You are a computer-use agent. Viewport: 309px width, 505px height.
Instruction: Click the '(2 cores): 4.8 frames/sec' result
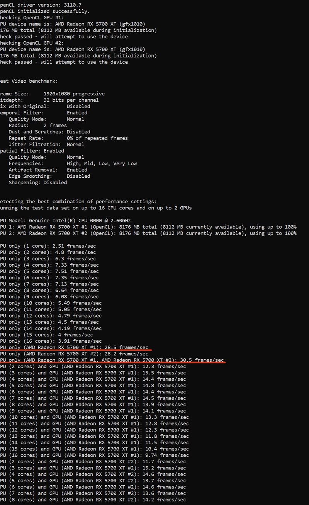point(48,252)
